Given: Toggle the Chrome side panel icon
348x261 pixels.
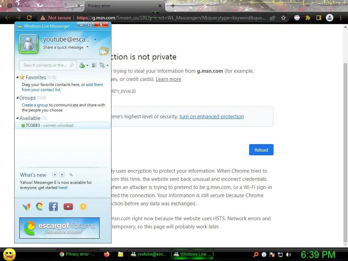Looking at the screenshot, I should coord(319,18).
